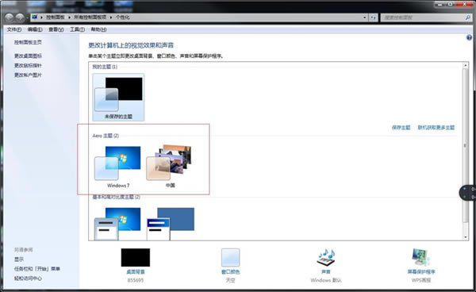Click the theme list scrollbar down arrow
Screen dimensions: 476x292
(466, 237)
